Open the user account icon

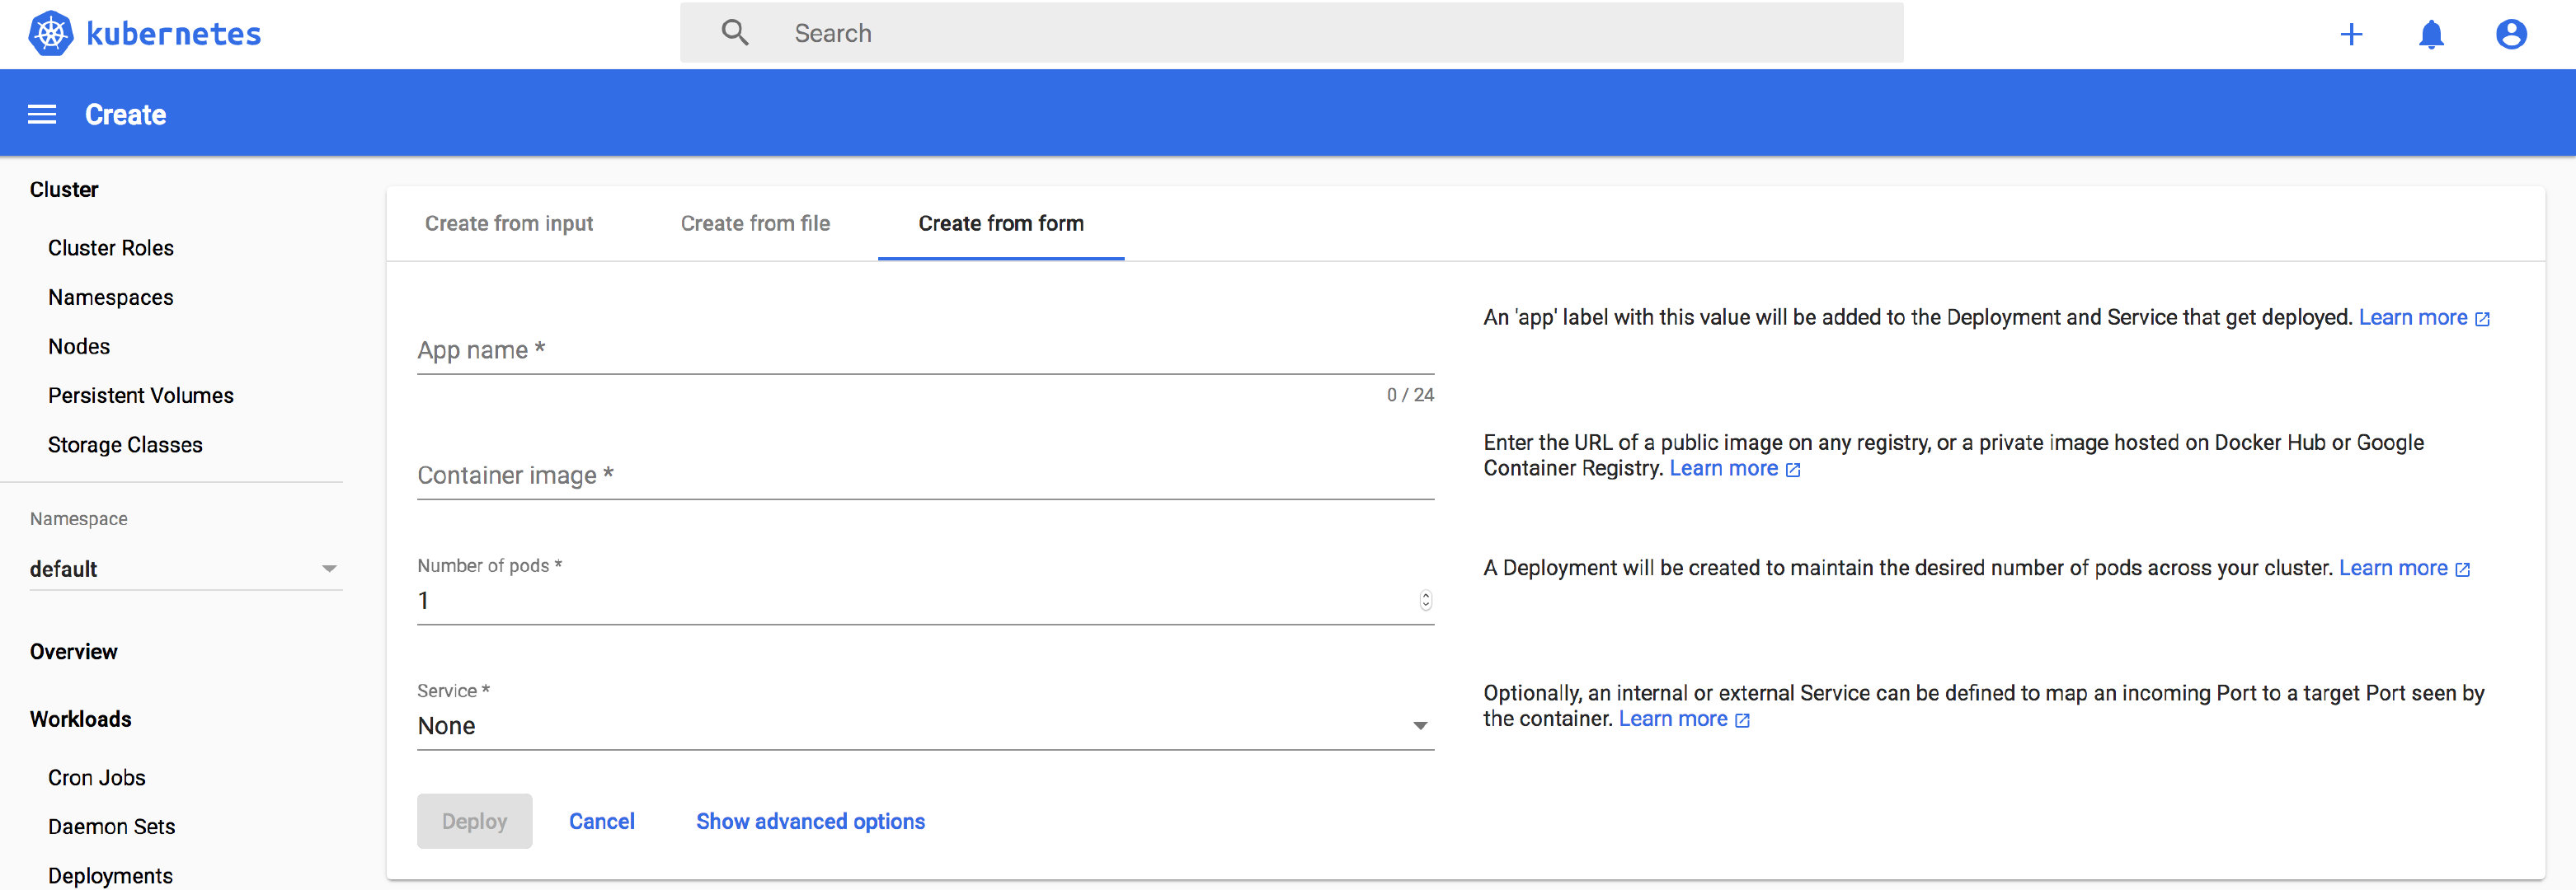2510,35
